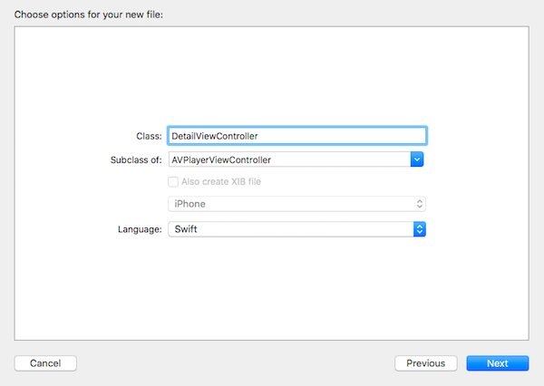Click the Class name text field
This screenshot has height=386, width=544.
click(297, 136)
